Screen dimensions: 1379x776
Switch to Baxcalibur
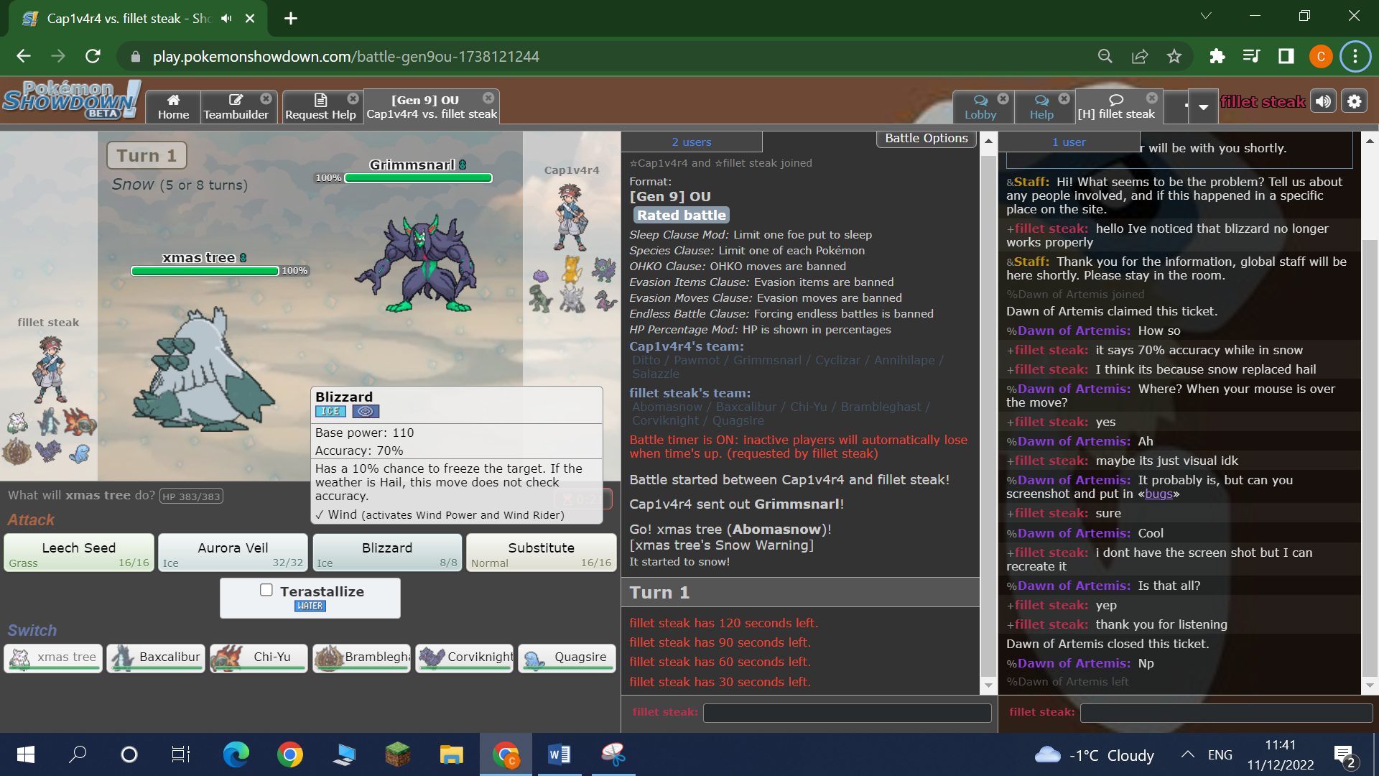[156, 657]
